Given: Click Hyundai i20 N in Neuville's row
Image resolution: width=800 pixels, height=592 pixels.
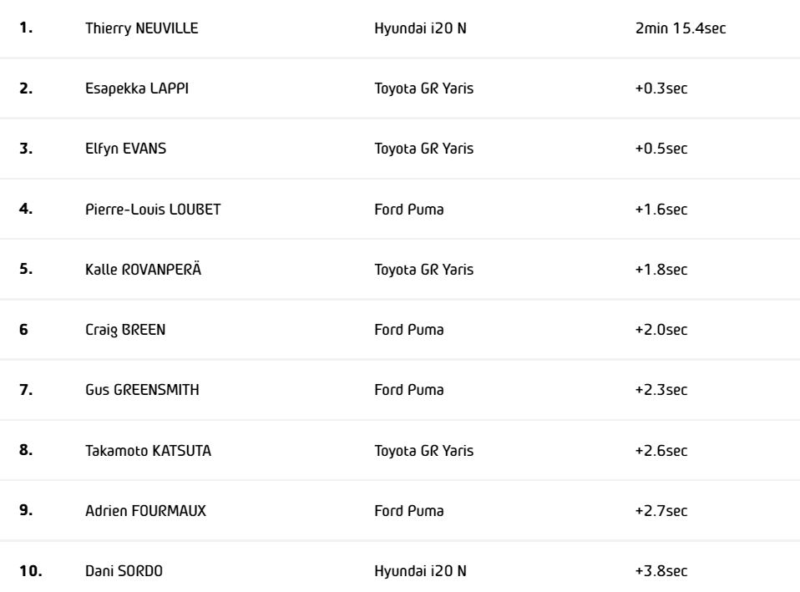Looking at the screenshot, I should point(420,28).
